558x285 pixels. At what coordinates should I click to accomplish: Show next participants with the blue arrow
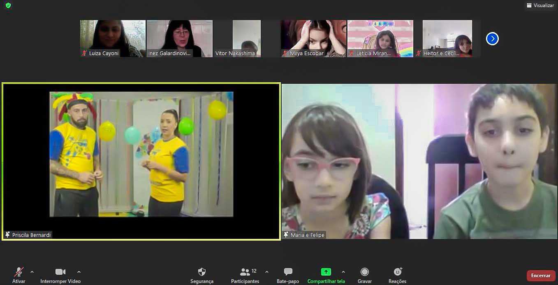pos(492,39)
